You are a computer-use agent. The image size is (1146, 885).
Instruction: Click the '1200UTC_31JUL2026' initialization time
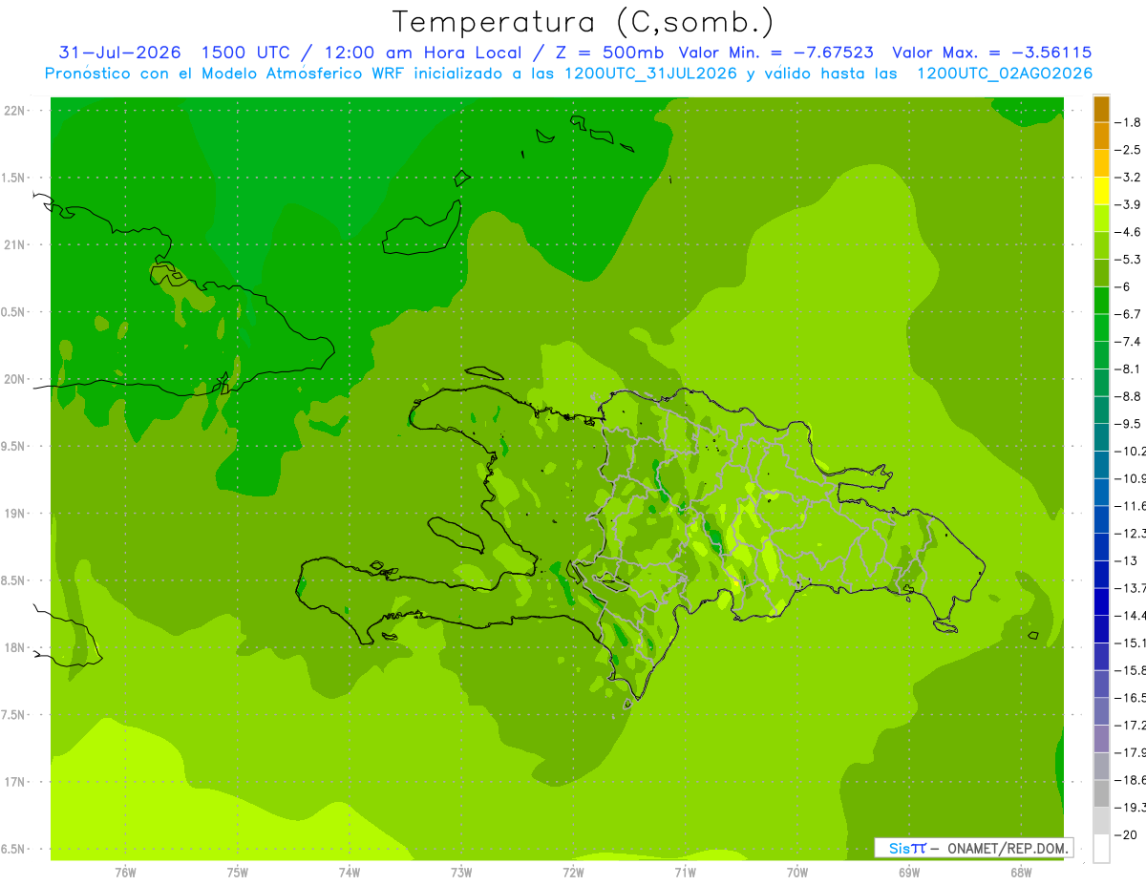[x=649, y=74]
